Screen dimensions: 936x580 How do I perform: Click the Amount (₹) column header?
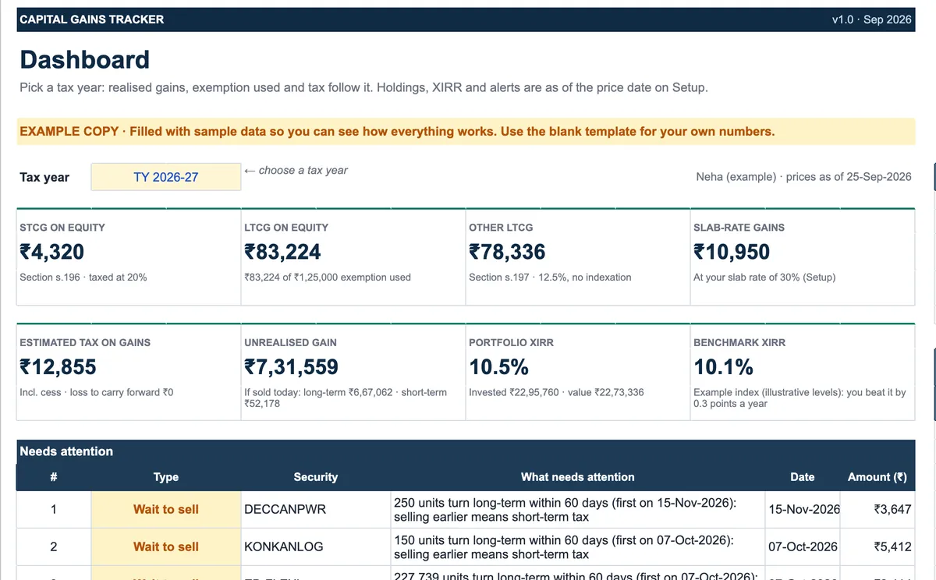pos(877,477)
